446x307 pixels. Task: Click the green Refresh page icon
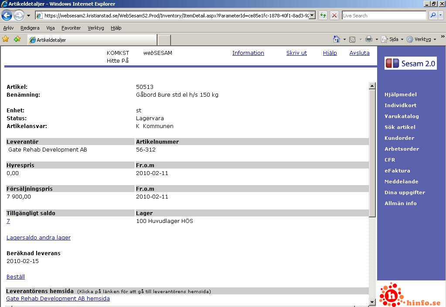[323, 15]
